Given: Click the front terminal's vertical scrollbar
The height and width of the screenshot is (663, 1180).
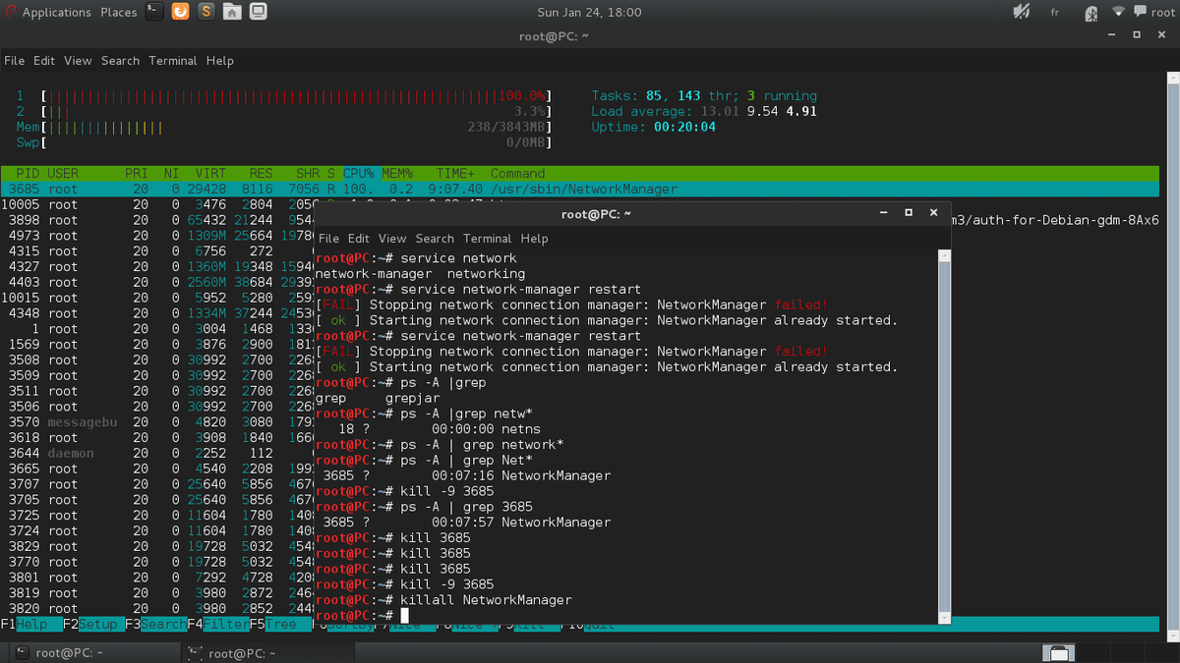Looking at the screenshot, I should pos(944,432).
